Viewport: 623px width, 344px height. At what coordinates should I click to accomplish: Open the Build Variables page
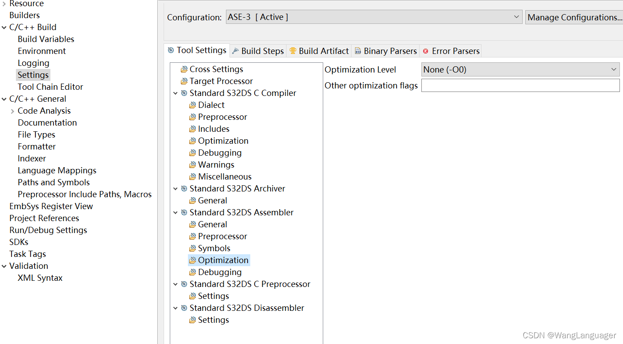click(46, 39)
